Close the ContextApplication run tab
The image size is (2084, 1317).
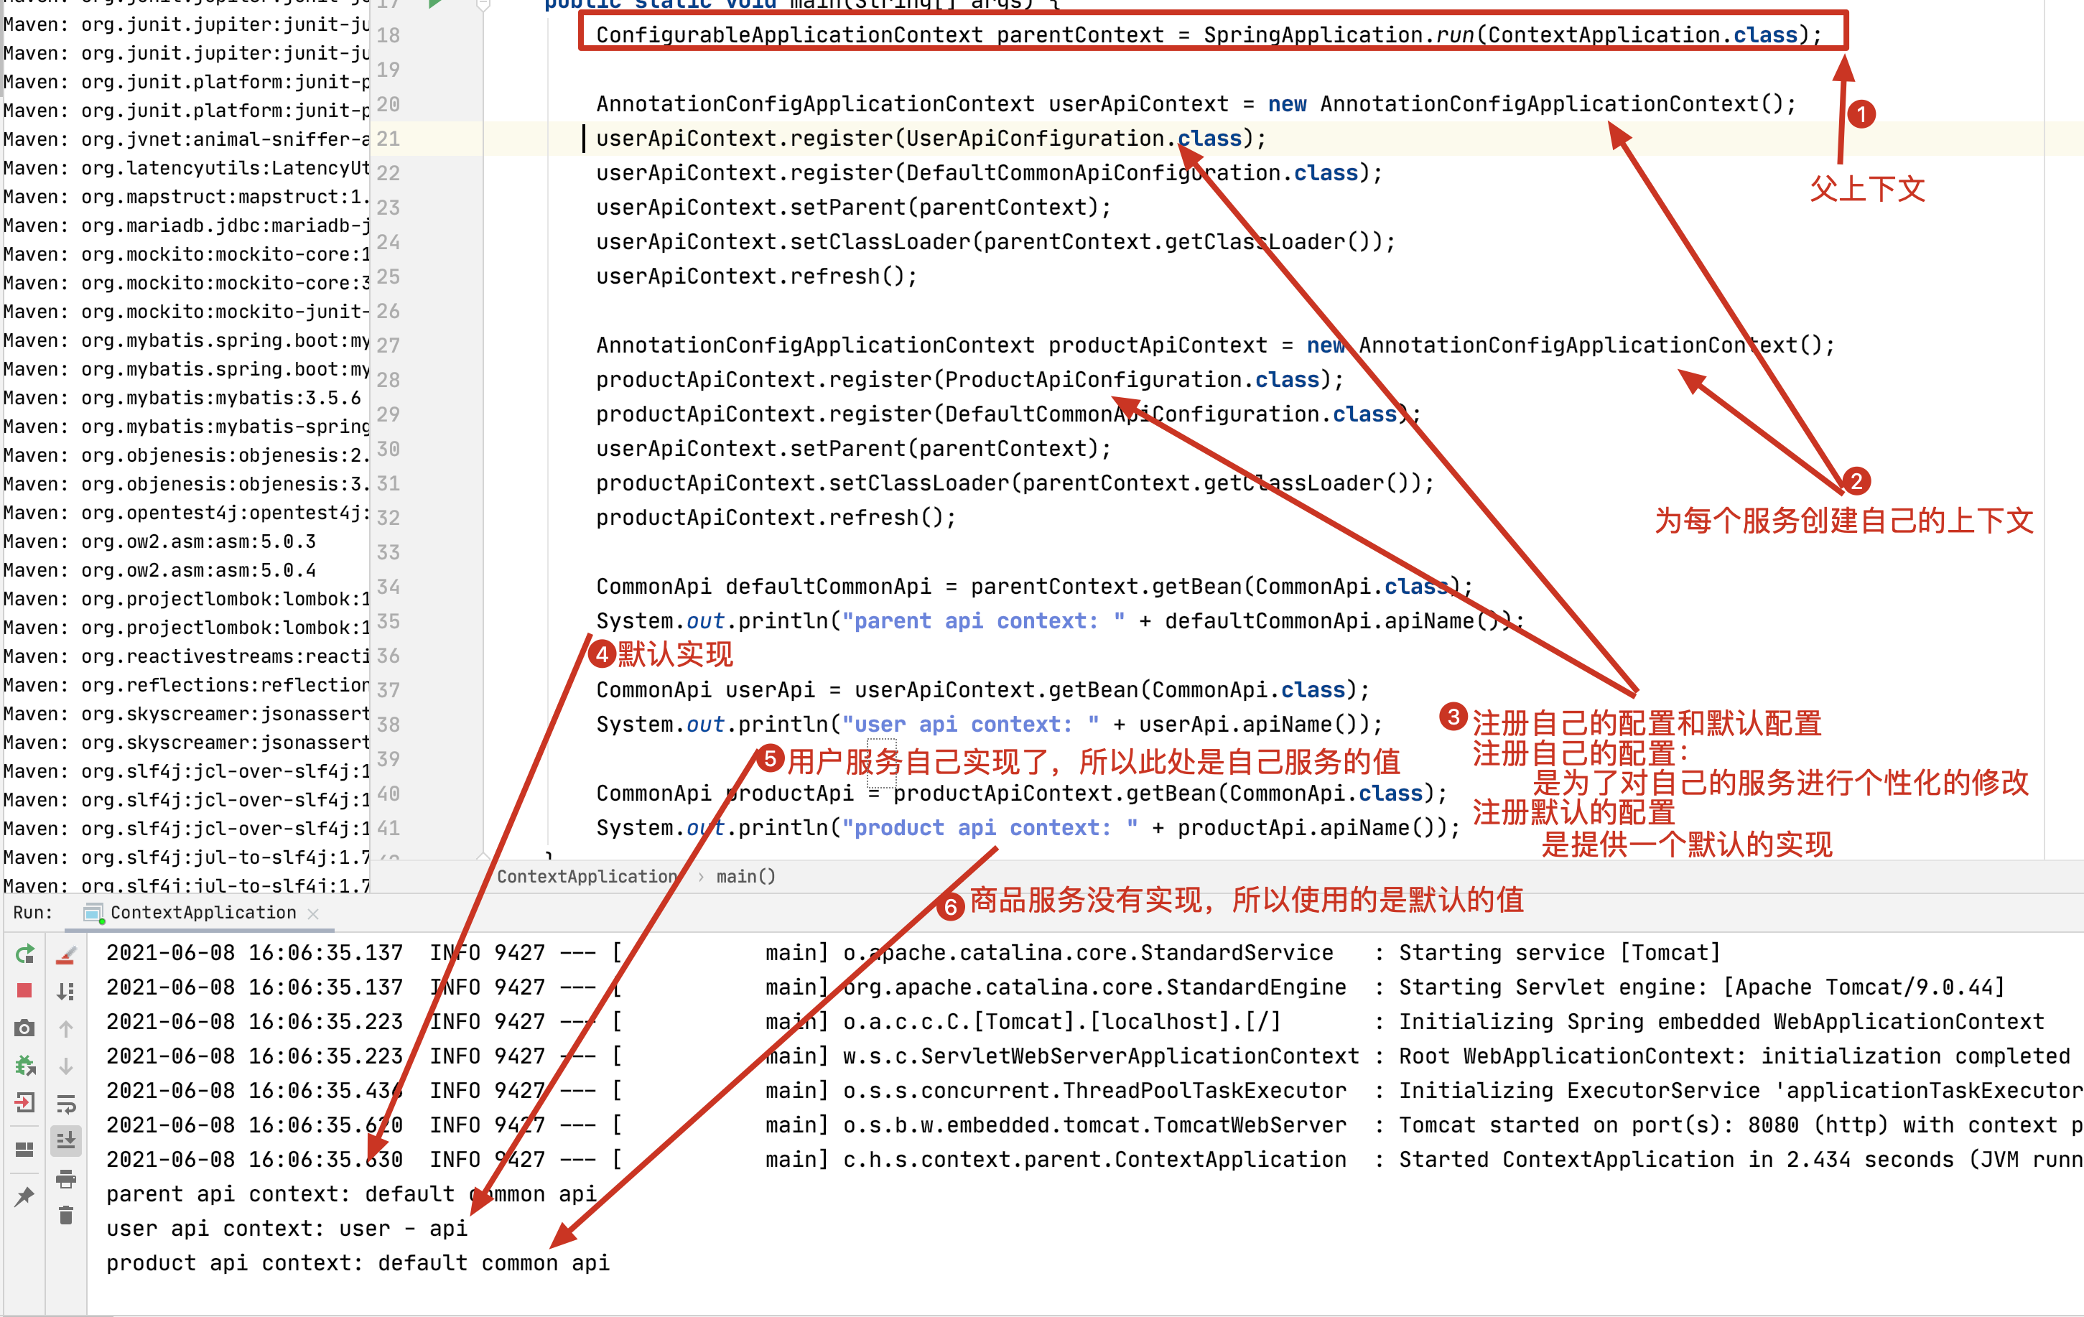313,913
